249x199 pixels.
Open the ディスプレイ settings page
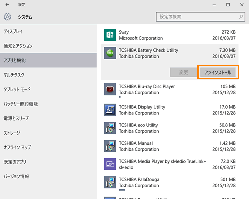click(x=48, y=31)
